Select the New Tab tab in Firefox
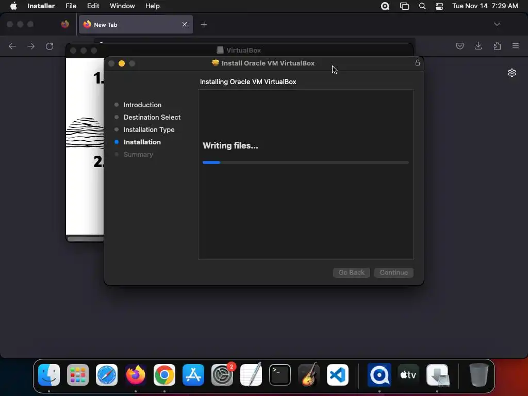The width and height of the screenshot is (528, 396). [x=136, y=24]
